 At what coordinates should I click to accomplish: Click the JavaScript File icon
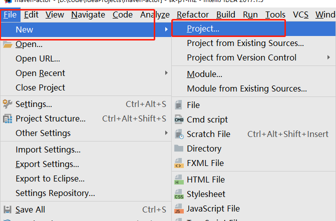click(x=179, y=208)
